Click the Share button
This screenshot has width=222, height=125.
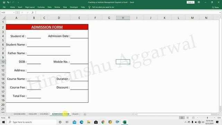point(215,7)
